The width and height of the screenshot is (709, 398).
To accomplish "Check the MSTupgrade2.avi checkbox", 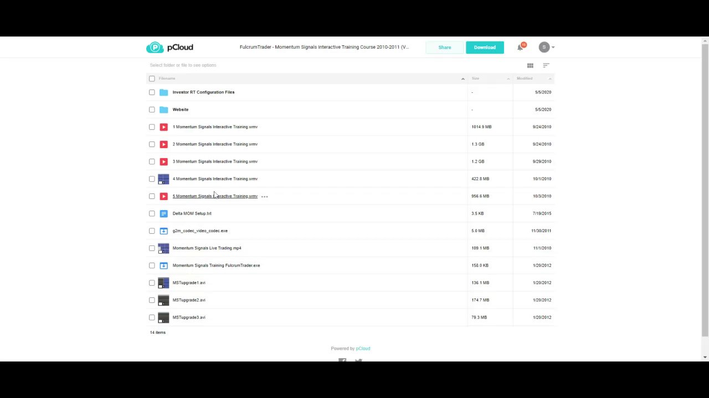I will coord(152,300).
